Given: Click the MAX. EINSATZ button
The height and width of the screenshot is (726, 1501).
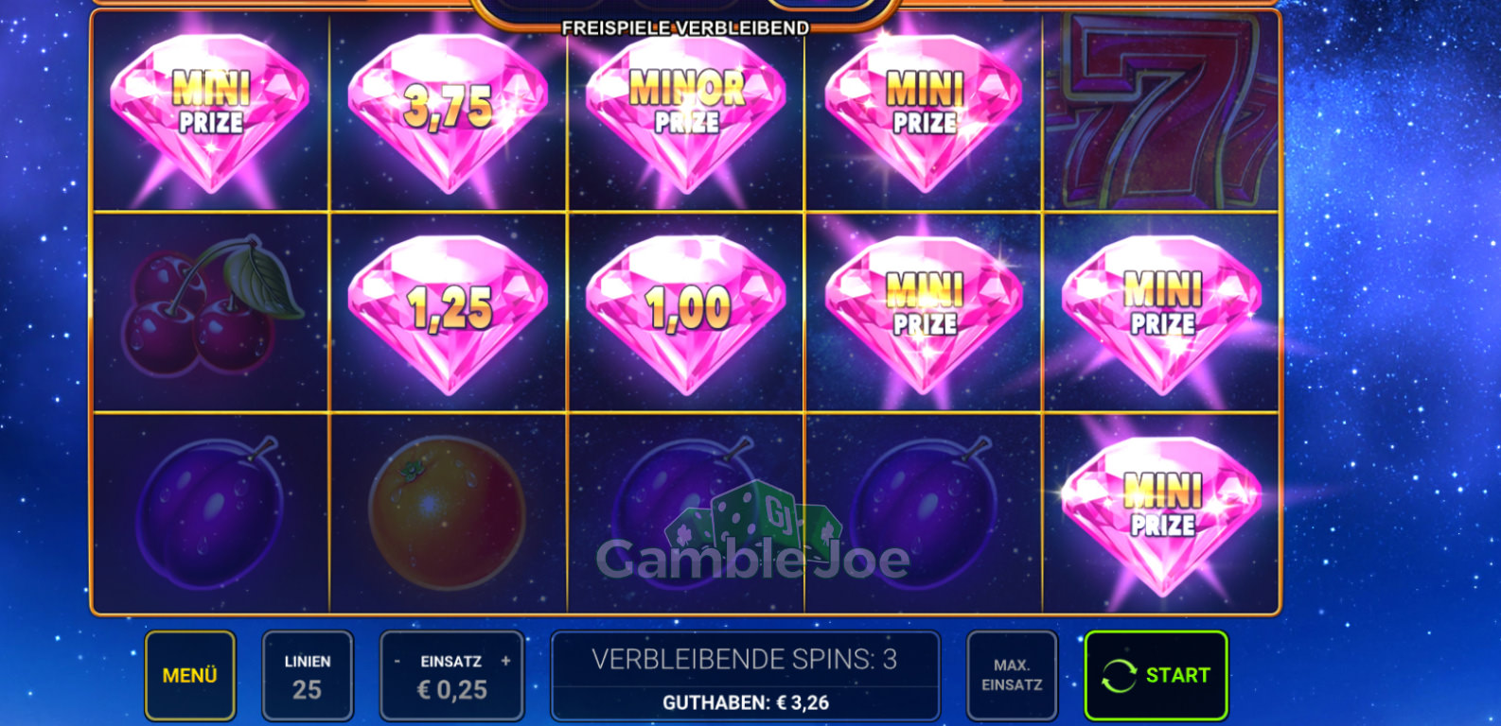Looking at the screenshot, I should [x=1012, y=675].
